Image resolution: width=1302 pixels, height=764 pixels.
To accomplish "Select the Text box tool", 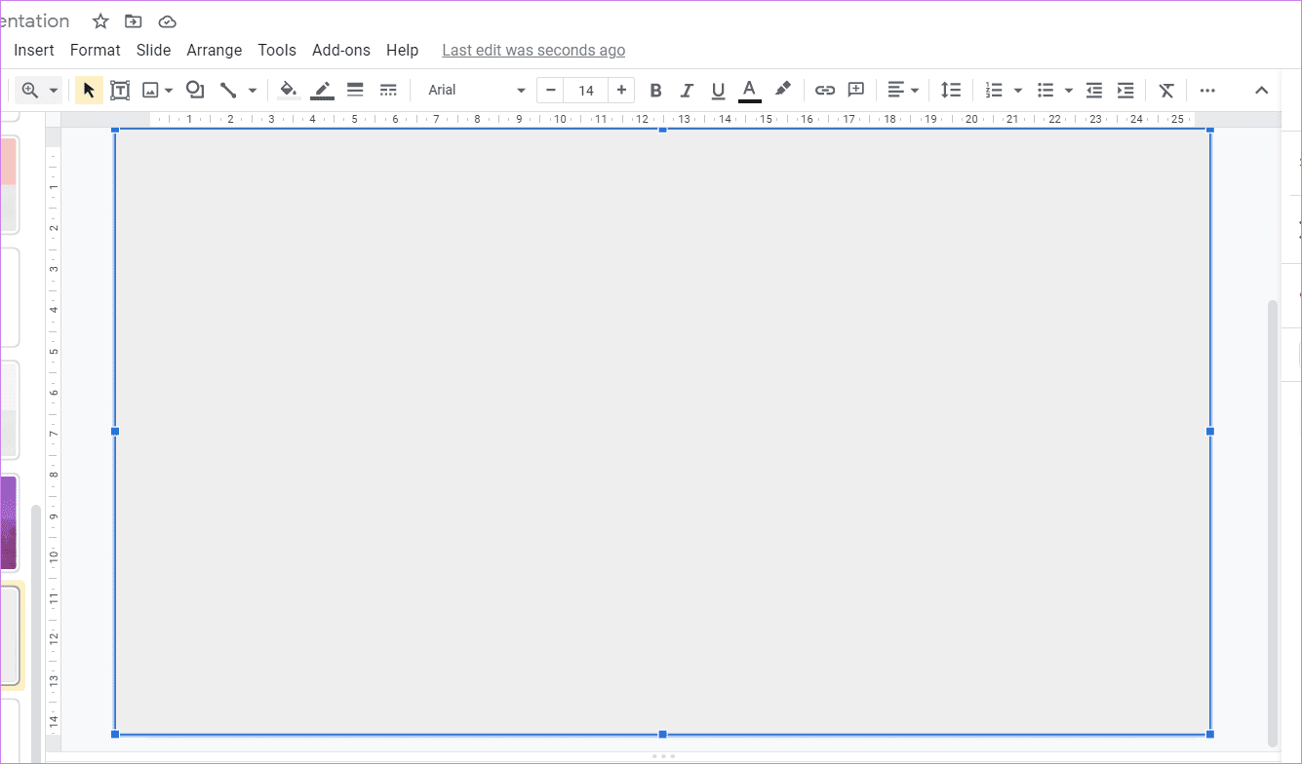I will (120, 91).
